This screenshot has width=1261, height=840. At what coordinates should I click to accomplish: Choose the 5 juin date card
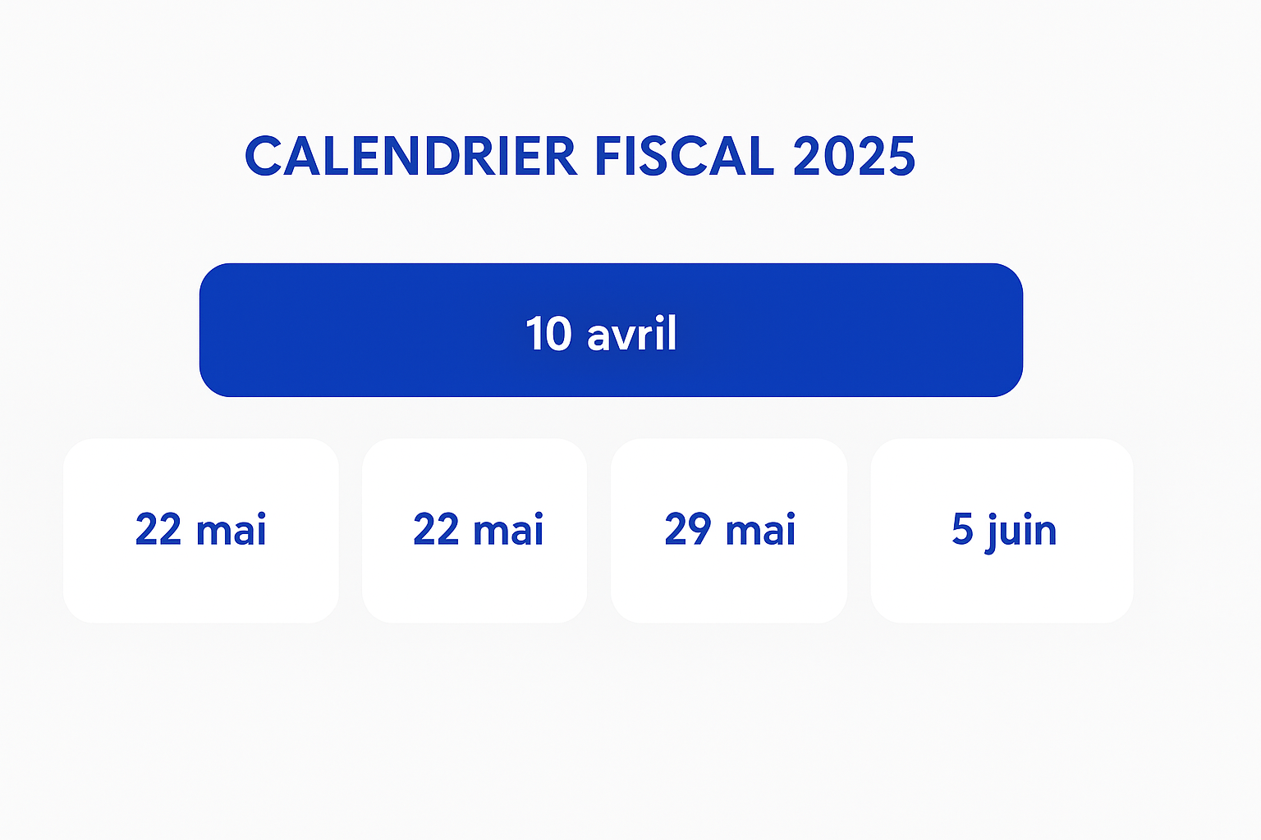(x=1002, y=530)
